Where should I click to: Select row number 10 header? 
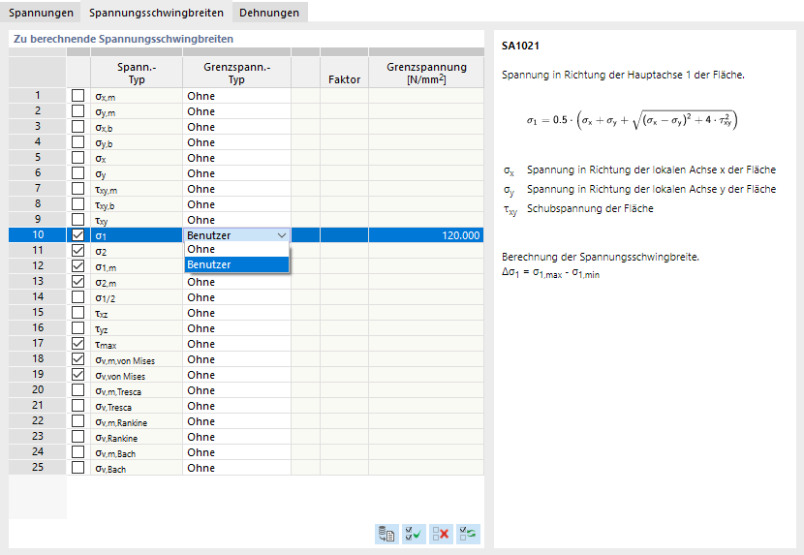(38, 235)
